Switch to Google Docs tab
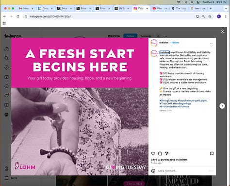This screenshot has width=230, height=186. pyautogui.click(x=45, y=8)
